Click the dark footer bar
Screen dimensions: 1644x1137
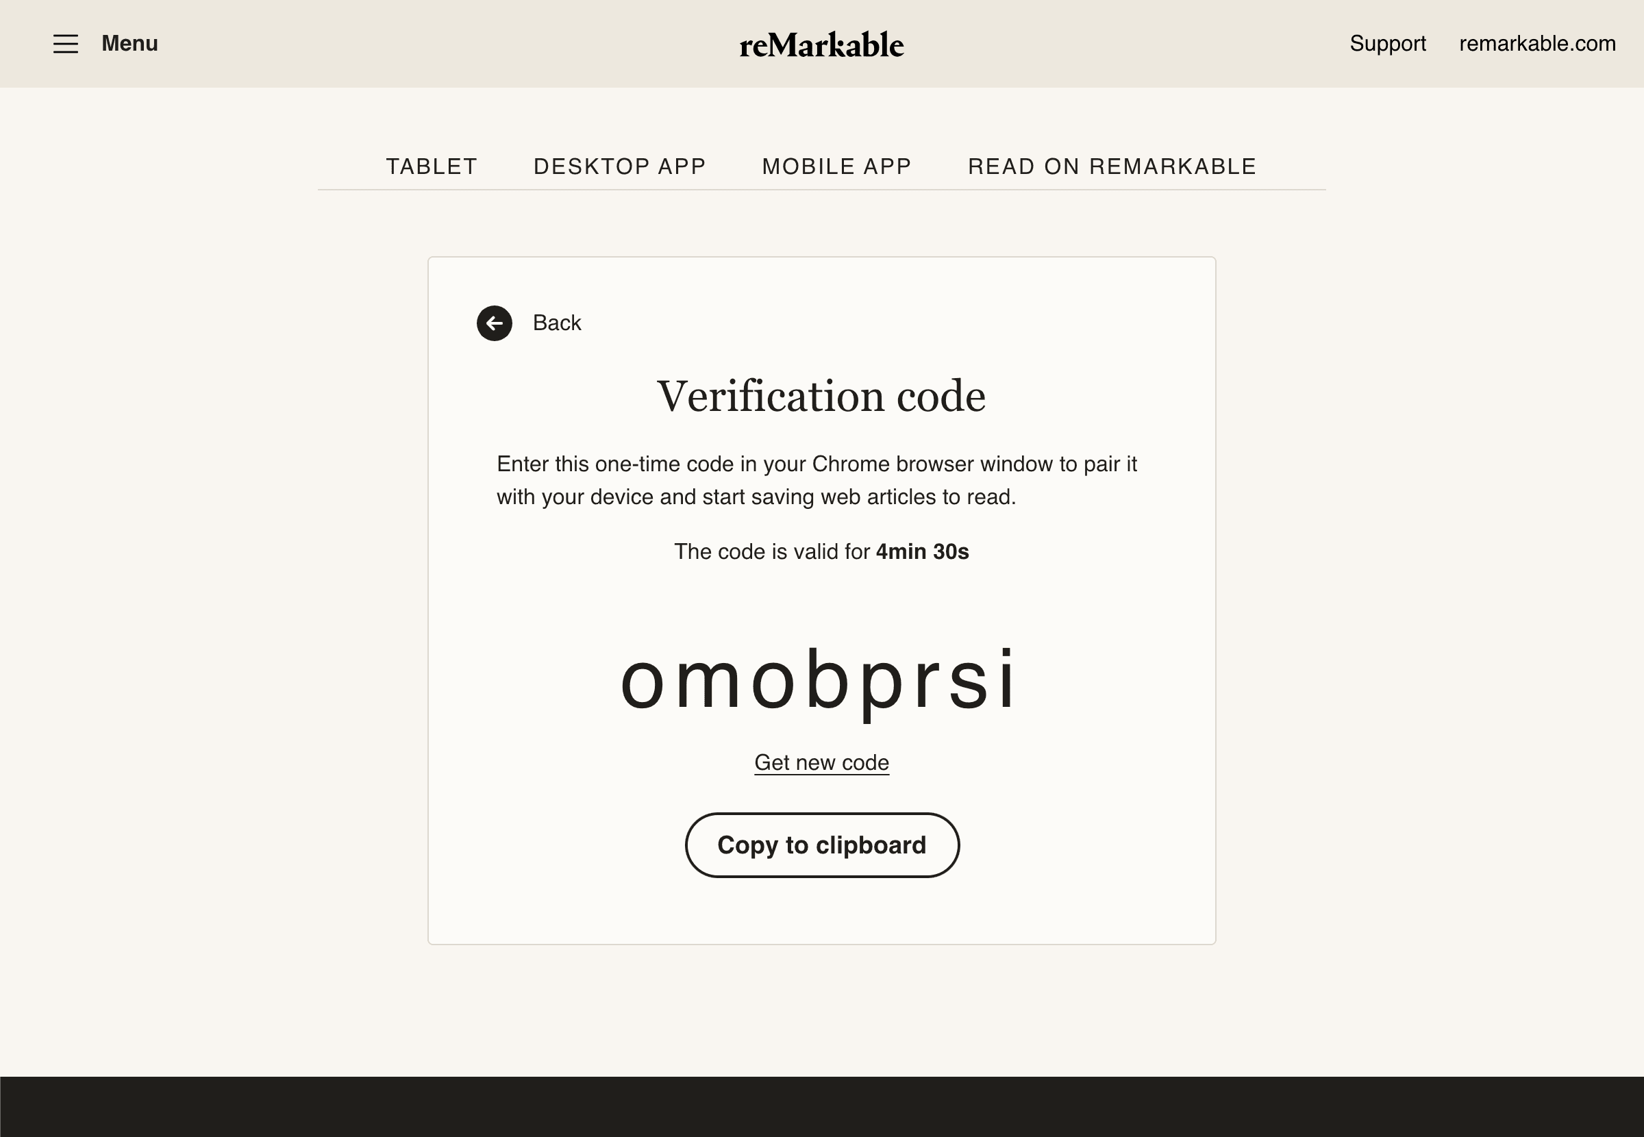point(822,1106)
